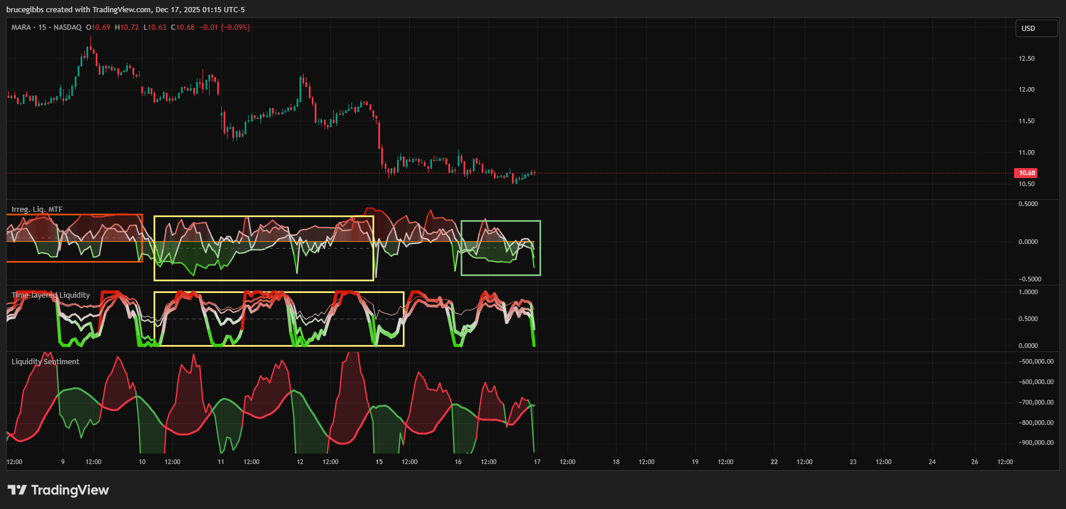This screenshot has height=509, width=1066.
Task: Click the 0.5000 level on Irreg. Liq. scale
Action: point(1028,204)
